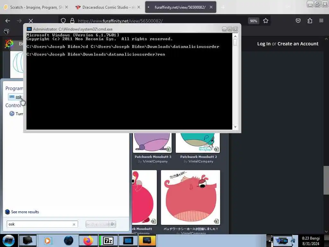Open the Pocket save icon
This screenshot has width=329, height=247.
pos(298,21)
